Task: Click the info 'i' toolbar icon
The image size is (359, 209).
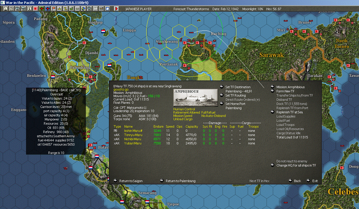Action: 29,9
